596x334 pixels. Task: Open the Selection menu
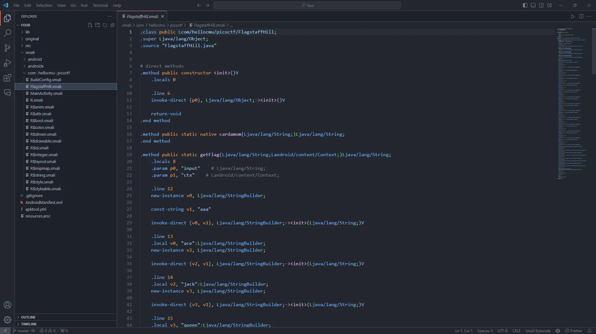point(44,5)
